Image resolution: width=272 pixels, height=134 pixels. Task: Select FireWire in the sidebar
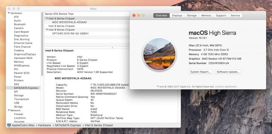pyautogui.click(x=19, y=50)
